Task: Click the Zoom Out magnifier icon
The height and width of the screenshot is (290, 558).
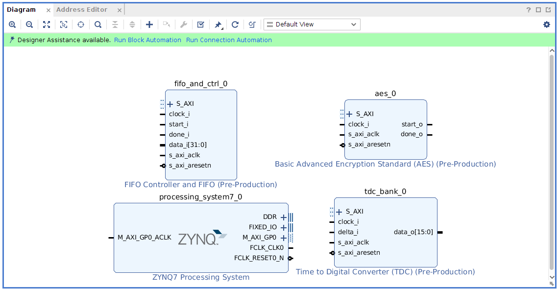Action: [x=29, y=24]
